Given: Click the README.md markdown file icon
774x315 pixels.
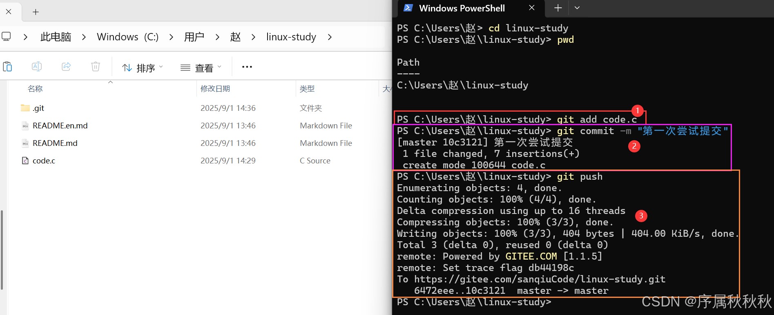Looking at the screenshot, I should [25, 143].
